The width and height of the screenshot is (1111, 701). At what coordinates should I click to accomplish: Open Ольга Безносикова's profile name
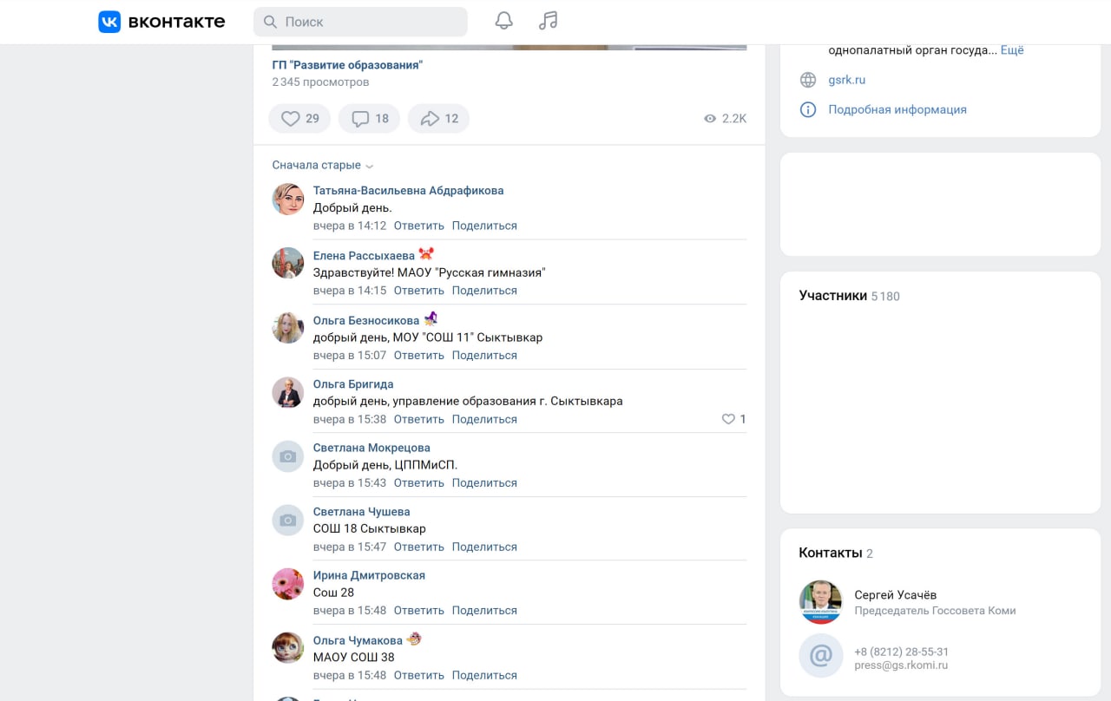pyautogui.click(x=366, y=320)
